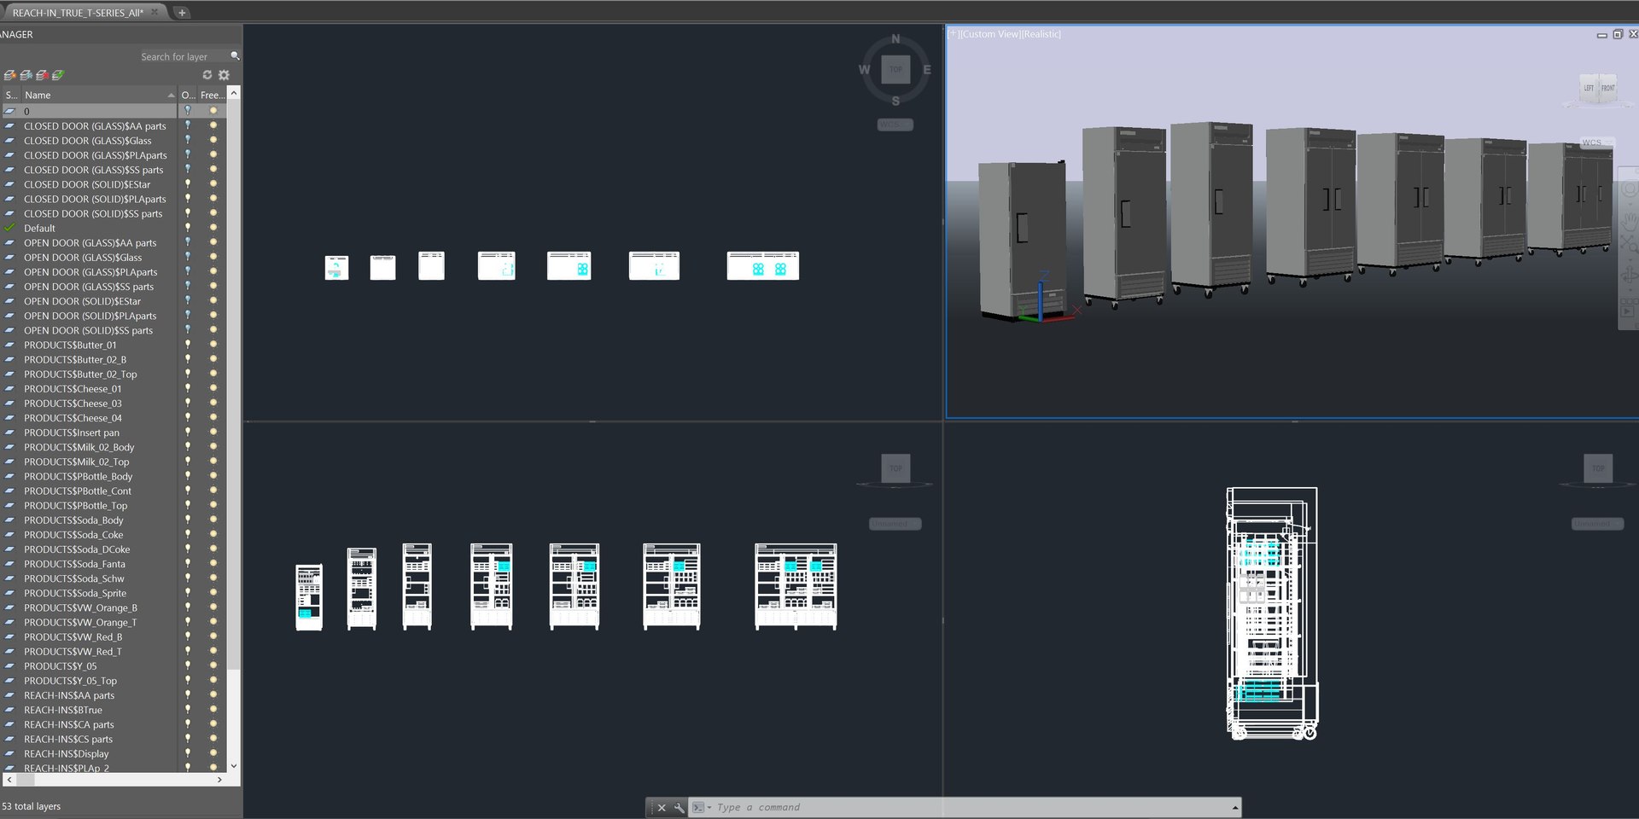Image resolution: width=1639 pixels, height=819 pixels.
Task: Toggle Freeze sun for PRODUCTS$Soda_Coke
Action: 213,535
